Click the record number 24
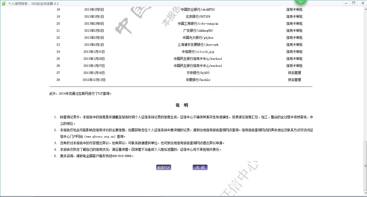Screen dimensions: 367x197 click(x=58, y=52)
